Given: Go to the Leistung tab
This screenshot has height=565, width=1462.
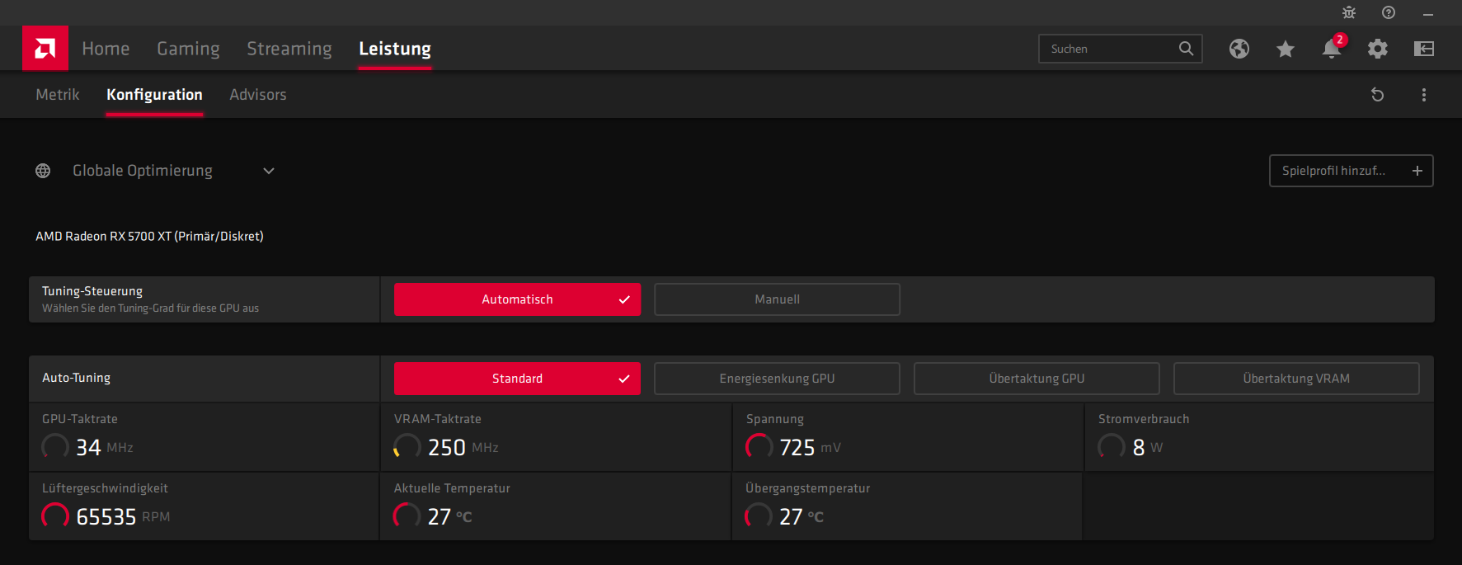Looking at the screenshot, I should click(x=395, y=49).
